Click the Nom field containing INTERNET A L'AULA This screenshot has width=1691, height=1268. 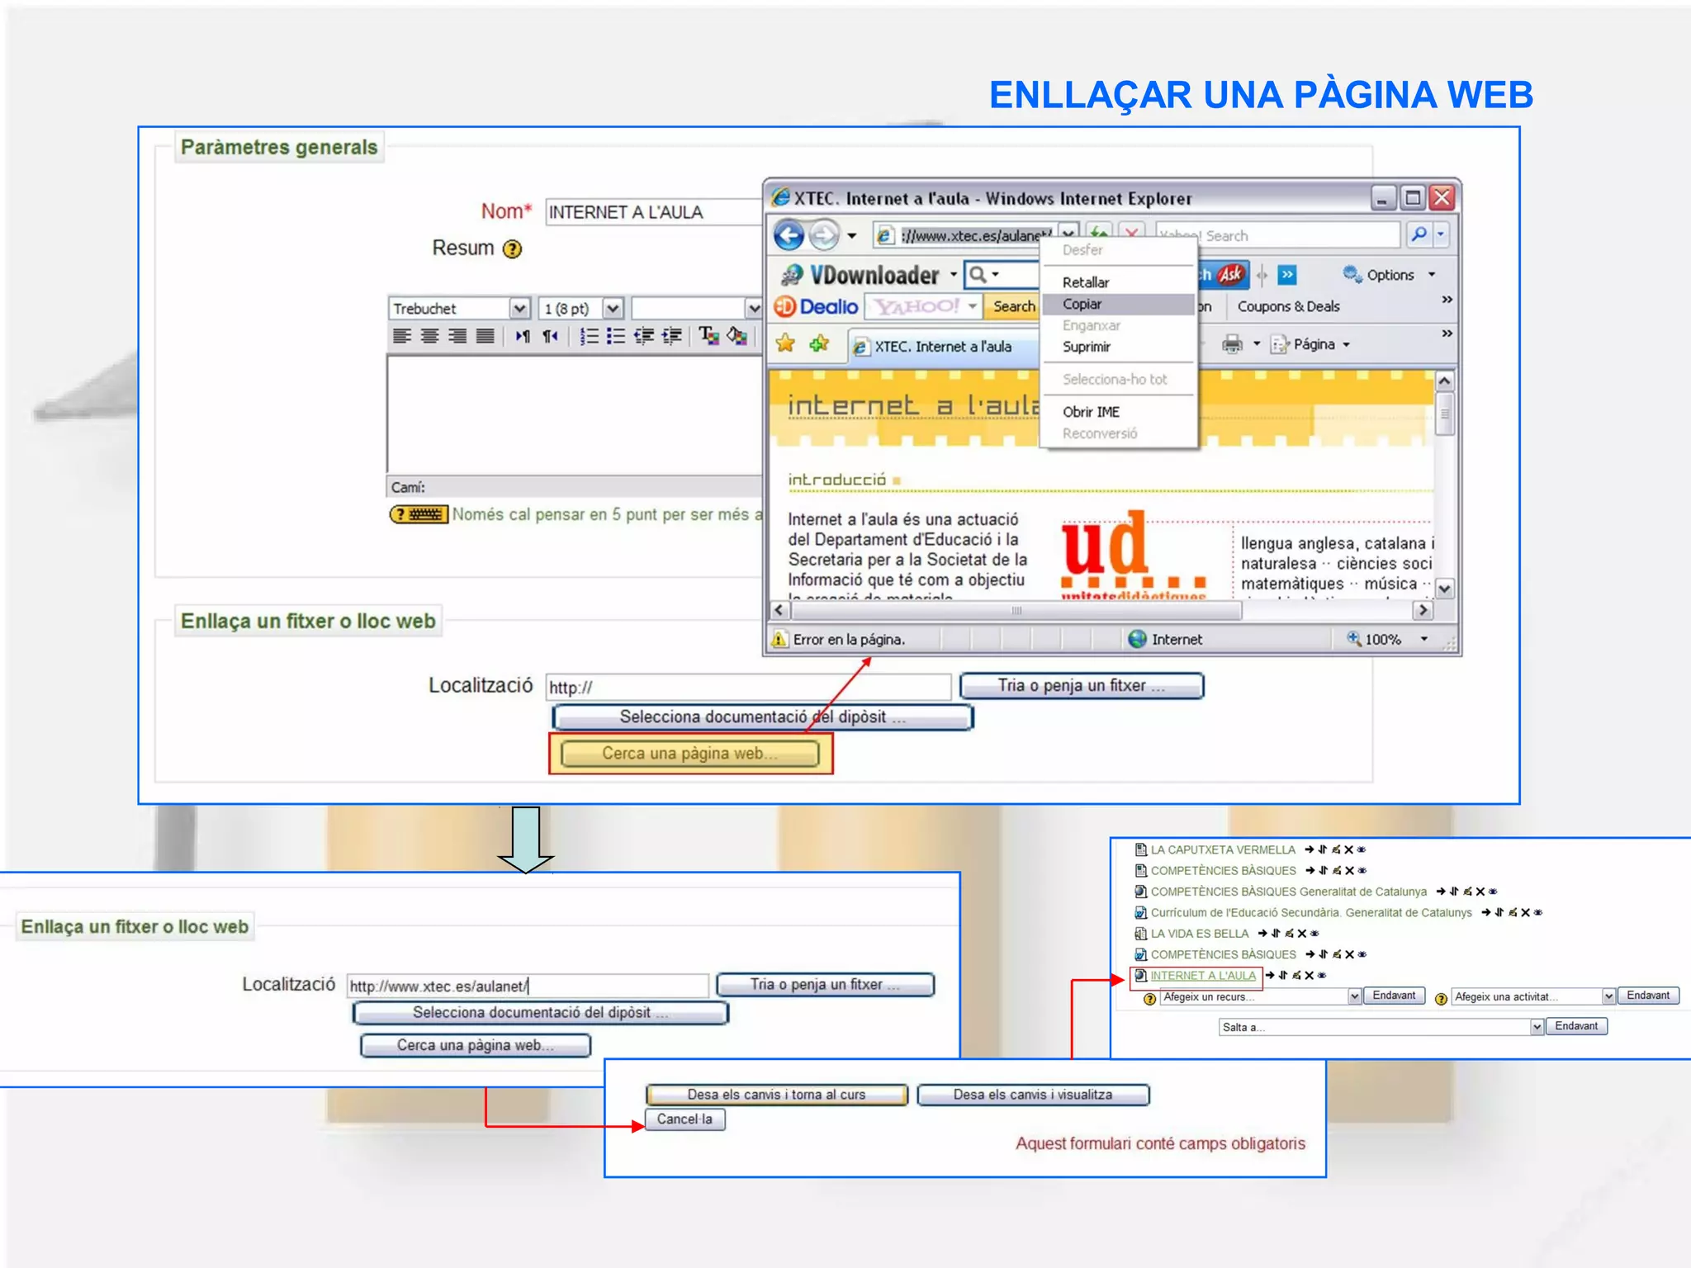[654, 212]
